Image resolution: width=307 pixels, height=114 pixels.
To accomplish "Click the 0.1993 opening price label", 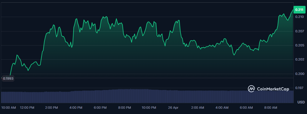I will click(8, 78).
